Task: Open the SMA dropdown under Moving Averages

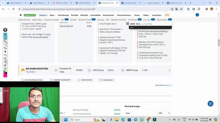Action: (164, 113)
